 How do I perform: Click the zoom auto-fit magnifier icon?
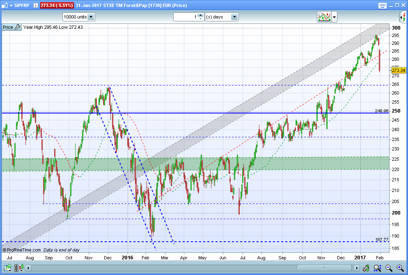[x=378, y=268]
